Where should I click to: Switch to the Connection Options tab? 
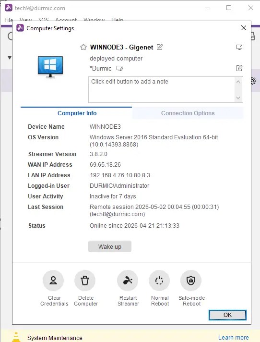pos(188,113)
